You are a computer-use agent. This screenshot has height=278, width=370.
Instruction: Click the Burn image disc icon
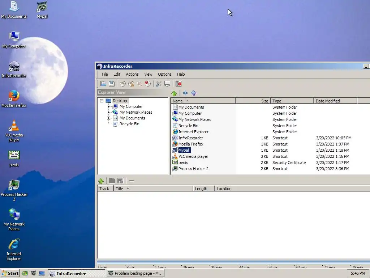[131, 84]
